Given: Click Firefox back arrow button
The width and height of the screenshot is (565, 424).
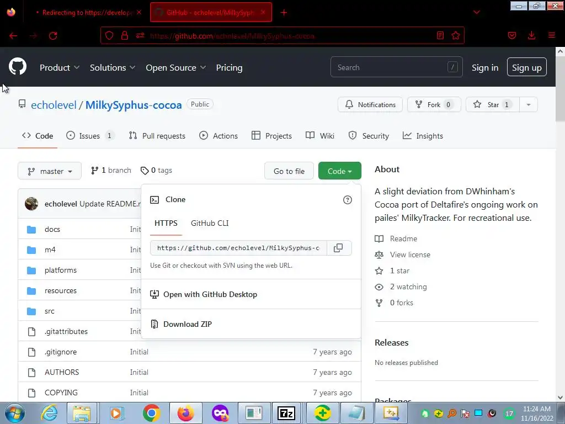Looking at the screenshot, I should coord(13,36).
